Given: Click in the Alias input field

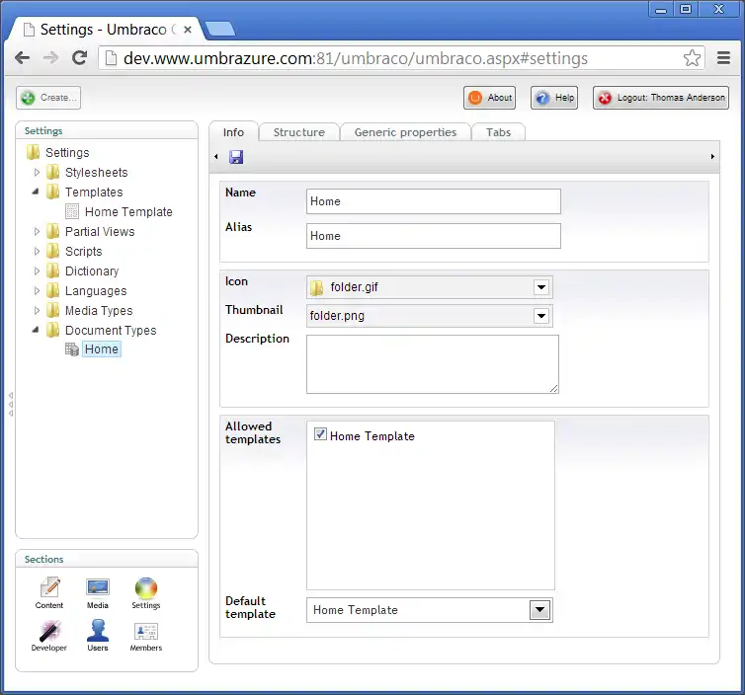Looking at the screenshot, I should click(x=434, y=236).
